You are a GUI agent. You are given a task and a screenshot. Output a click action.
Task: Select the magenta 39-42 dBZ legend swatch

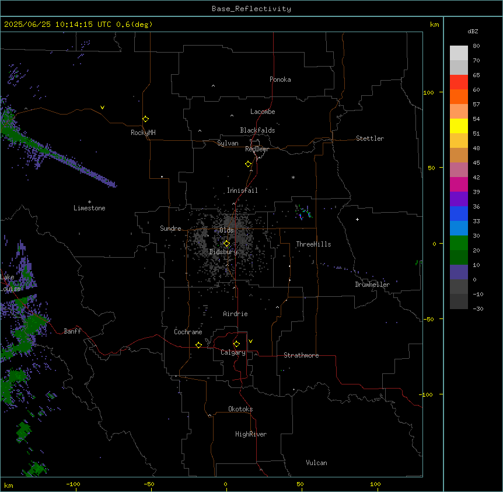pyautogui.click(x=459, y=184)
